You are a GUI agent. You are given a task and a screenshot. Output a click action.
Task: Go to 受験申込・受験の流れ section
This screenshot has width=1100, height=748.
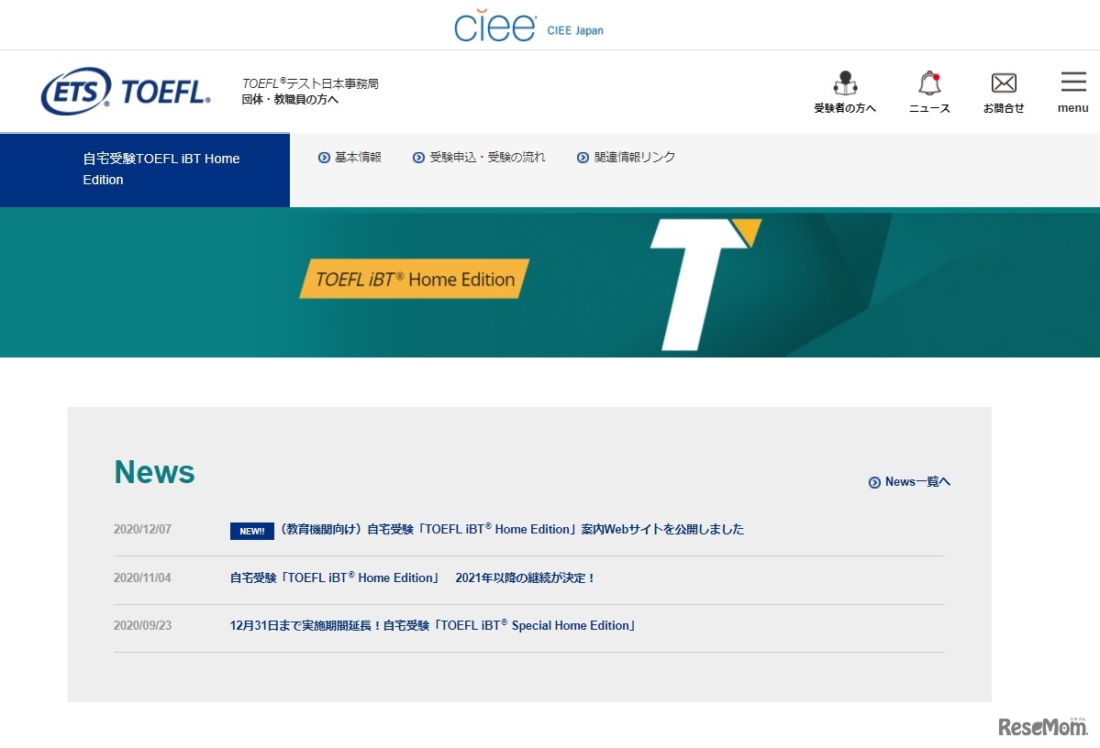487,157
